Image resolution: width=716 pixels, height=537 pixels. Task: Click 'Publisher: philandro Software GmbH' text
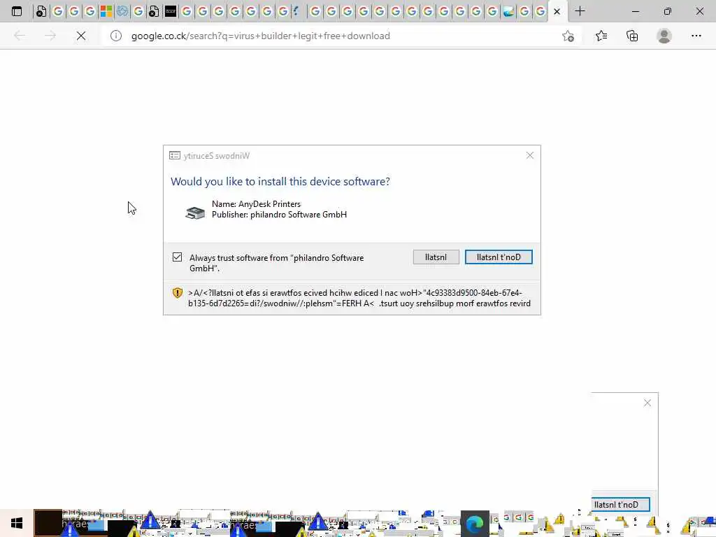(x=279, y=214)
